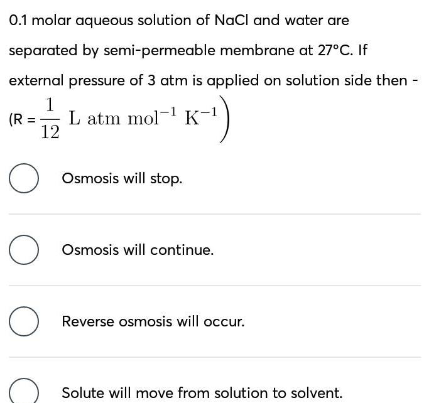This screenshot has height=403, width=424.
Task: Click the K⁻¹ unit in the formula
Action: (201, 116)
